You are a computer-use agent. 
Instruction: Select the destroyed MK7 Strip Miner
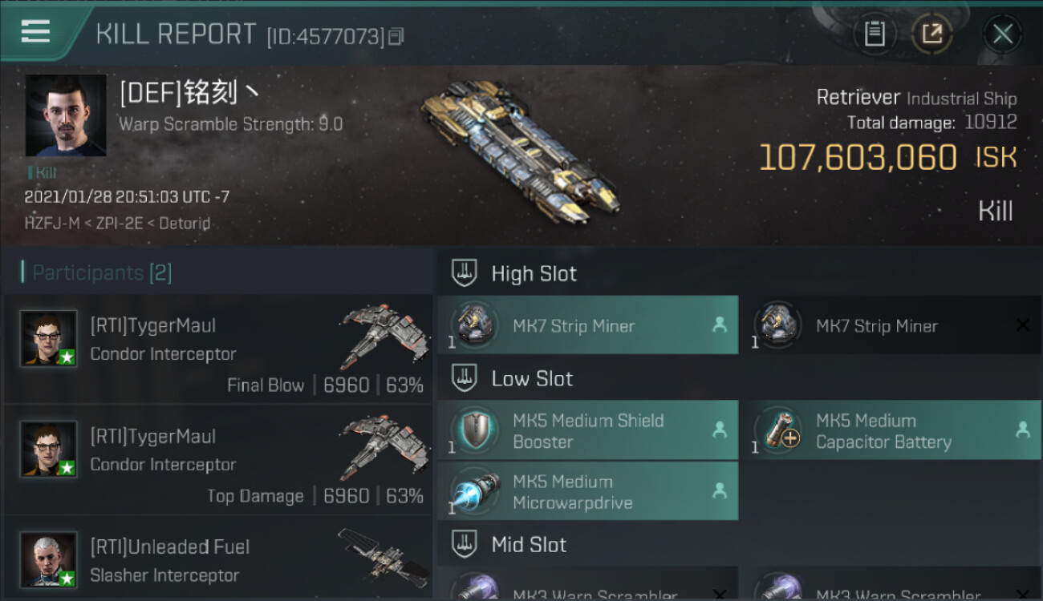point(890,325)
